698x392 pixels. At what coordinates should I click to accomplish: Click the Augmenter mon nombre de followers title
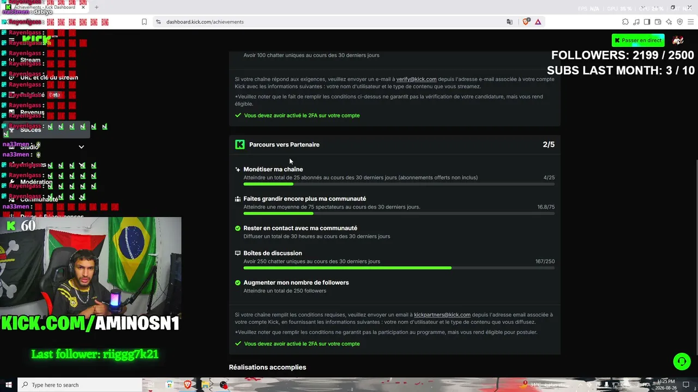[x=296, y=283]
